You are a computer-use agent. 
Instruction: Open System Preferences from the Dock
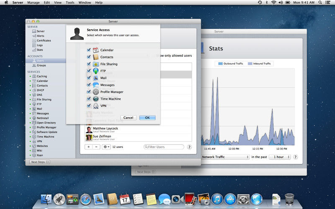point(243,199)
